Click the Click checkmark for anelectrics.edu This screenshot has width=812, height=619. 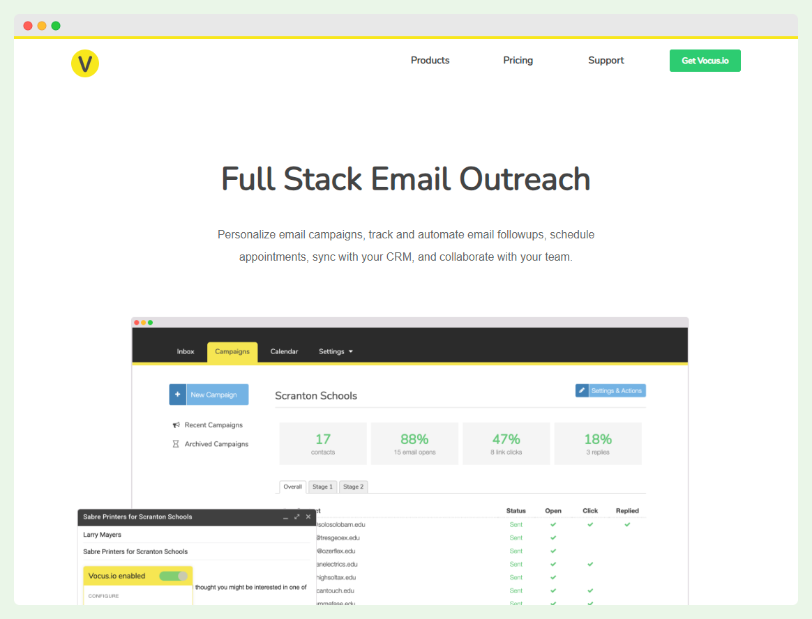point(590,564)
